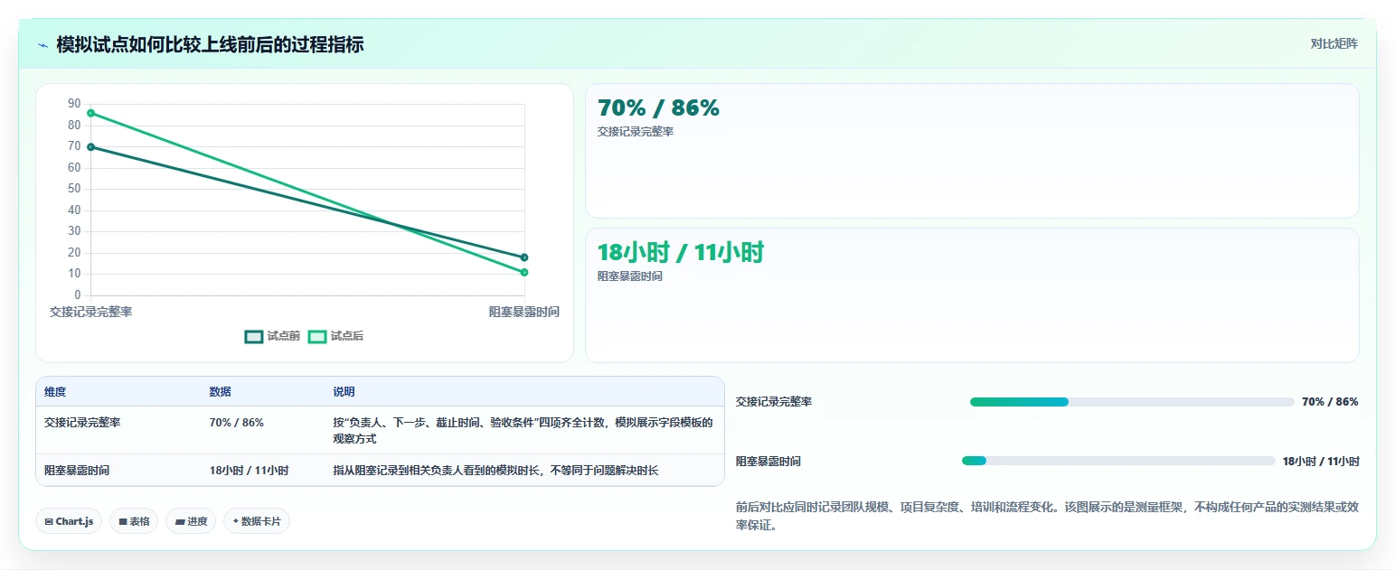Click the 18小时 / 11小时 table cell
1395x570 pixels.
(249, 470)
